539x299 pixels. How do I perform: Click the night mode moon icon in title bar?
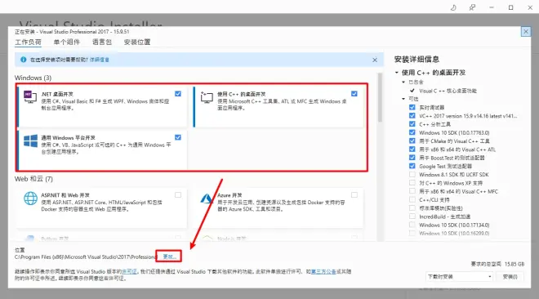(x=453, y=7)
